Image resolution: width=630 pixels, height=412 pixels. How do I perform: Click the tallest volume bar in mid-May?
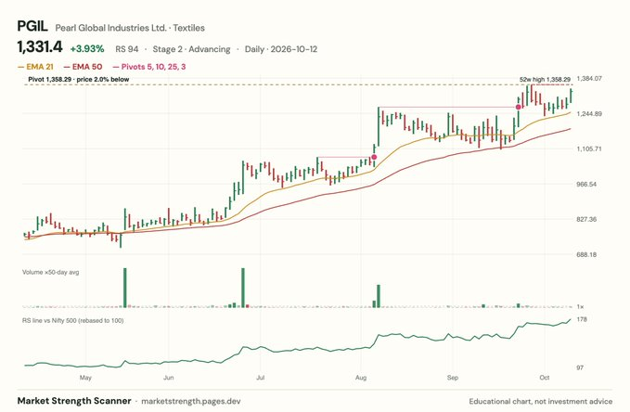coord(125,288)
